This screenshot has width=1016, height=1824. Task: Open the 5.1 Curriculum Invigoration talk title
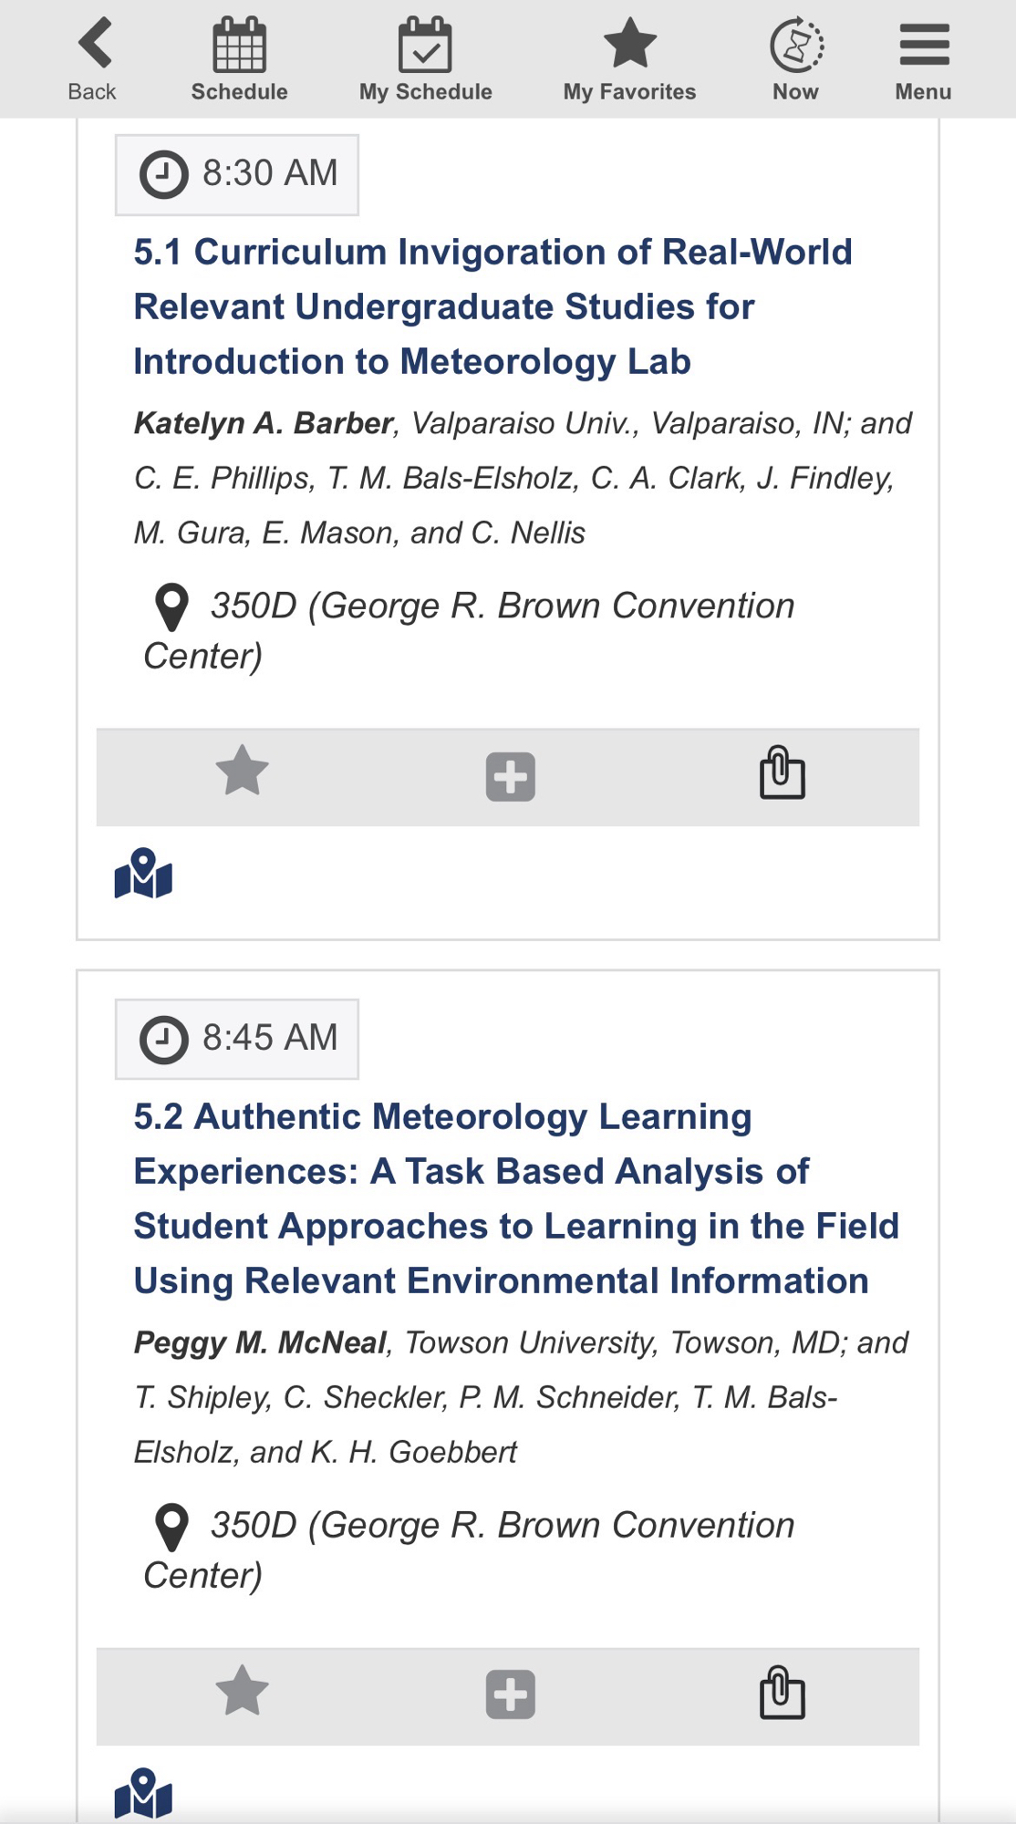(x=492, y=306)
